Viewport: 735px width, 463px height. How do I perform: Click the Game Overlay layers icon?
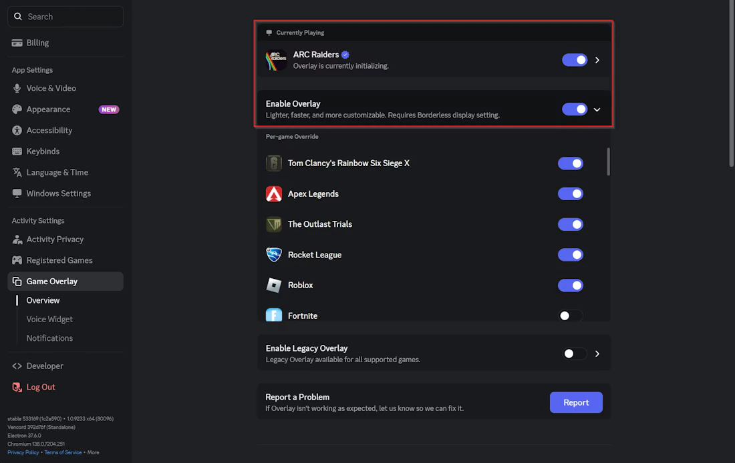click(17, 282)
